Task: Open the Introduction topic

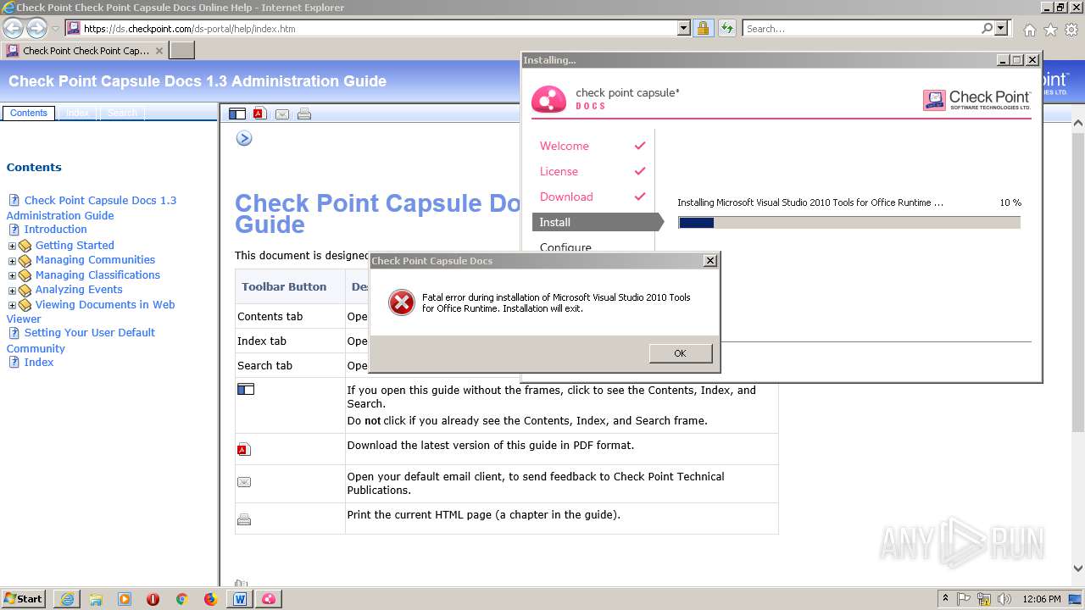Action: [55, 229]
